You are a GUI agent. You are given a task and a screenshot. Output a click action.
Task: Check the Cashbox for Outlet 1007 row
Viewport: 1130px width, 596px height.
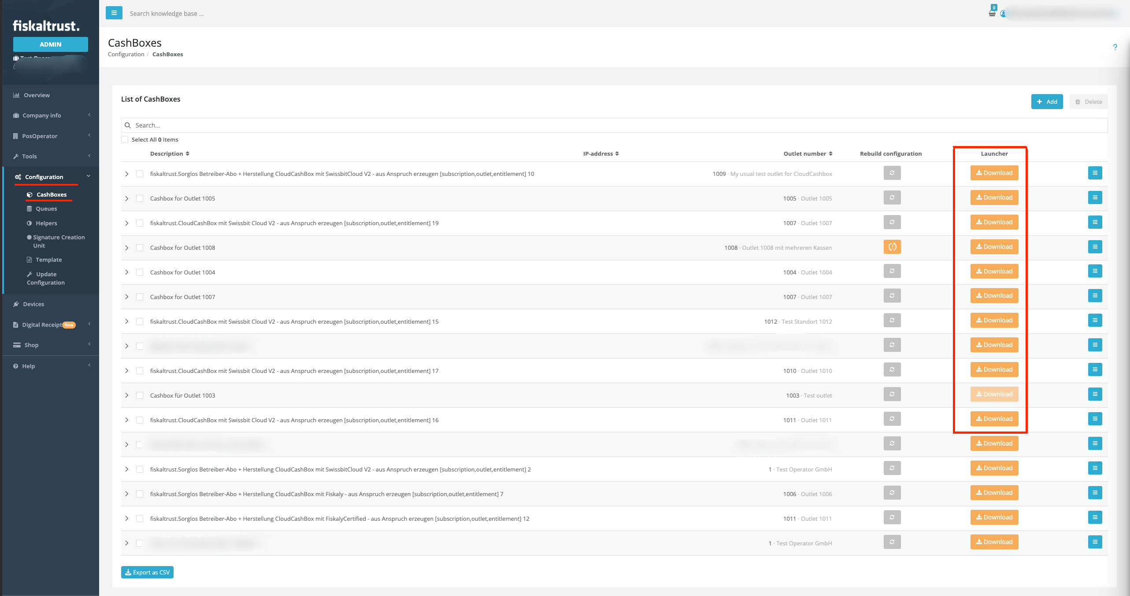(x=140, y=297)
